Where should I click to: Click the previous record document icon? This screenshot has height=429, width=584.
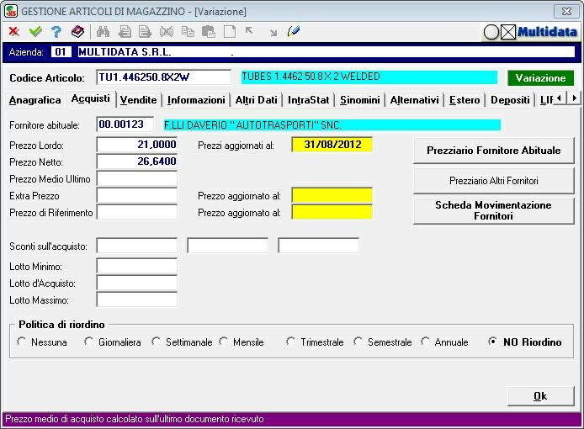(x=125, y=32)
